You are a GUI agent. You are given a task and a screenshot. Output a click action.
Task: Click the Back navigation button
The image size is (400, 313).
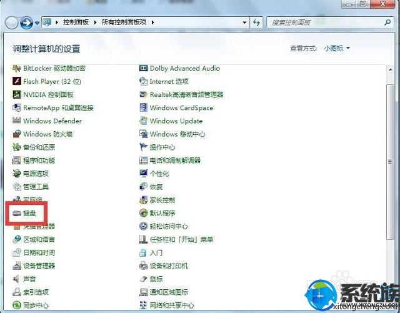tap(12, 23)
